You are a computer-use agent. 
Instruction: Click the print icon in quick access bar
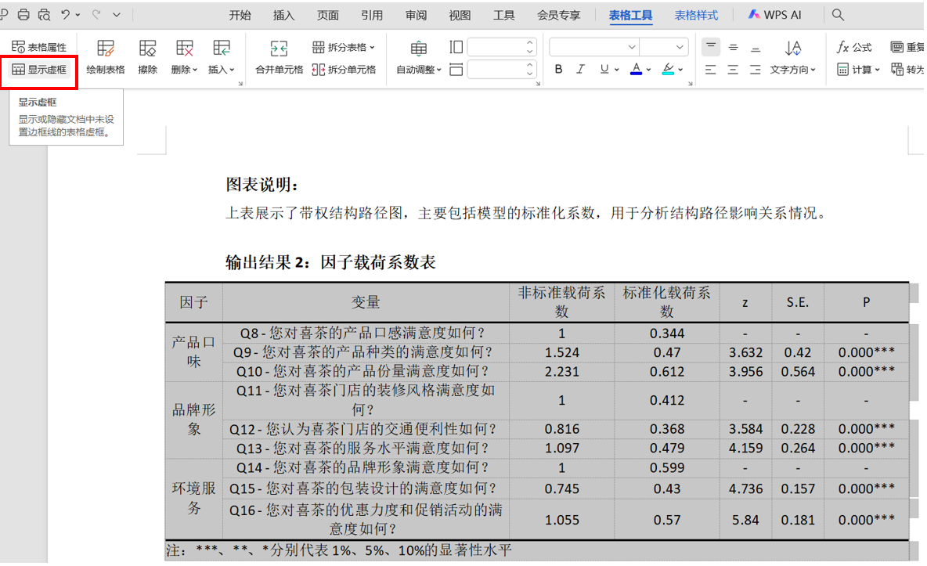pyautogui.click(x=23, y=15)
